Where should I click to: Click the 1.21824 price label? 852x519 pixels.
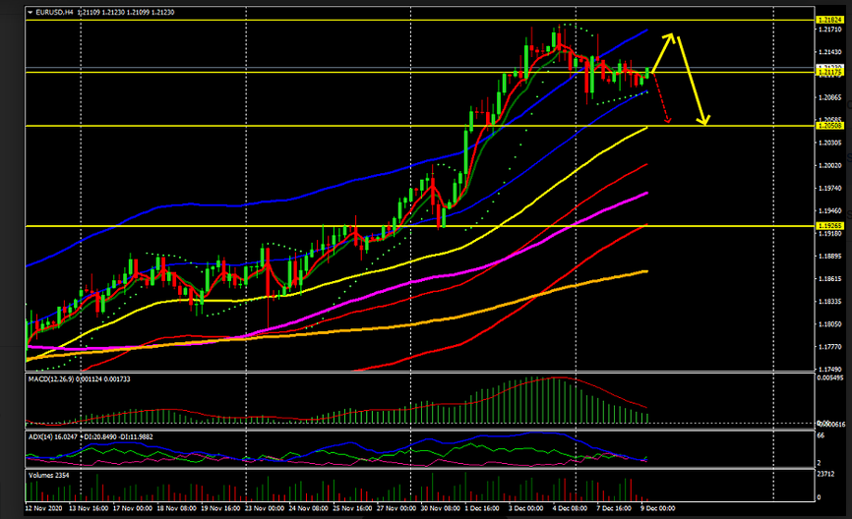[828, 20]
